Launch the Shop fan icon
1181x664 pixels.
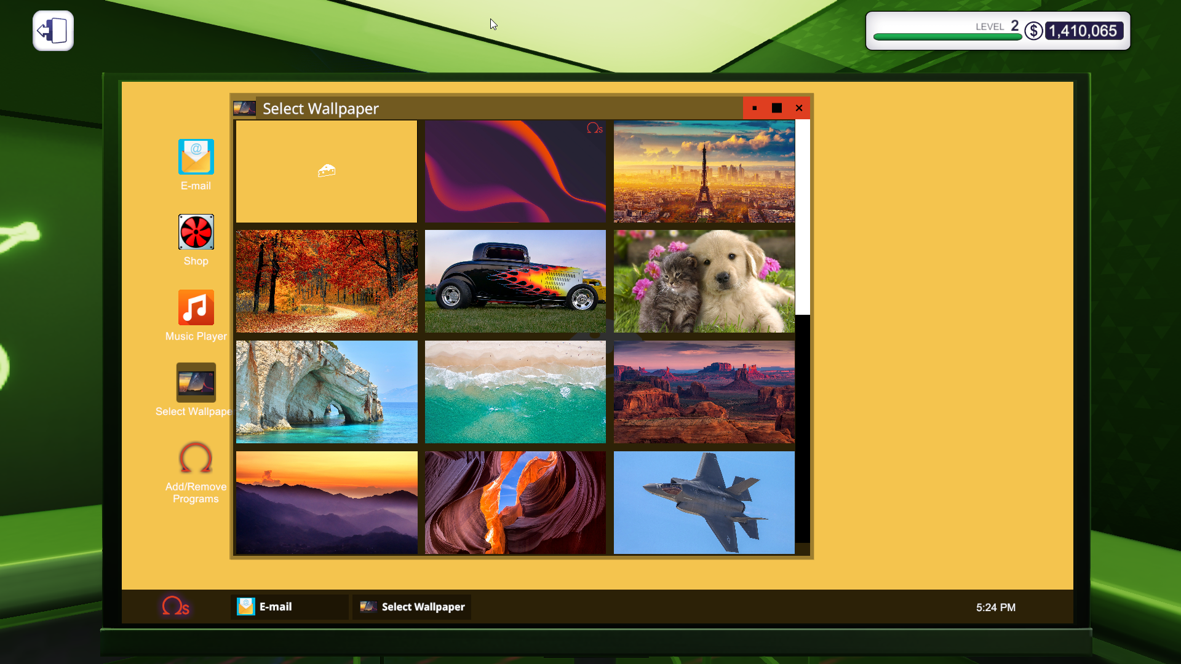click(x=196, y=232)
